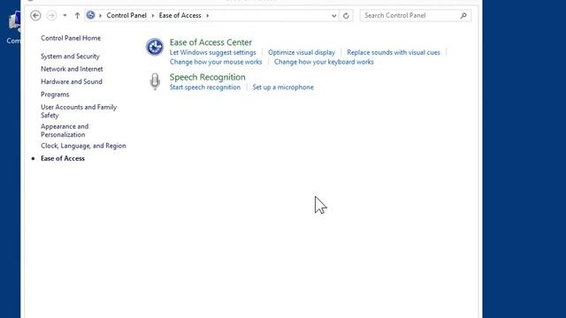Open Clock, Language, and Region

point(83,146)
